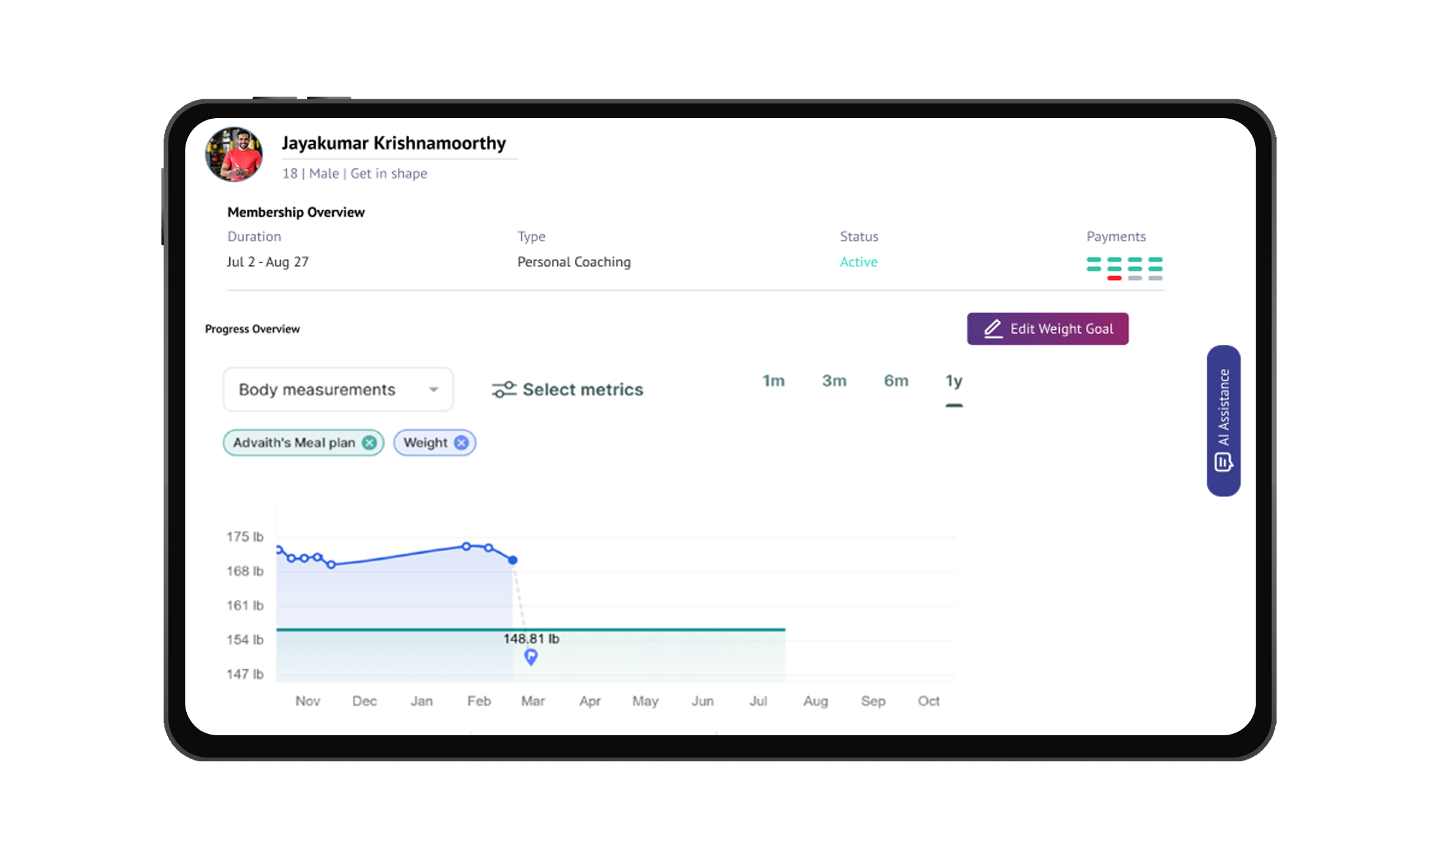Click the pencil icon on Edit Weight Goal

[x=993, y=328]
